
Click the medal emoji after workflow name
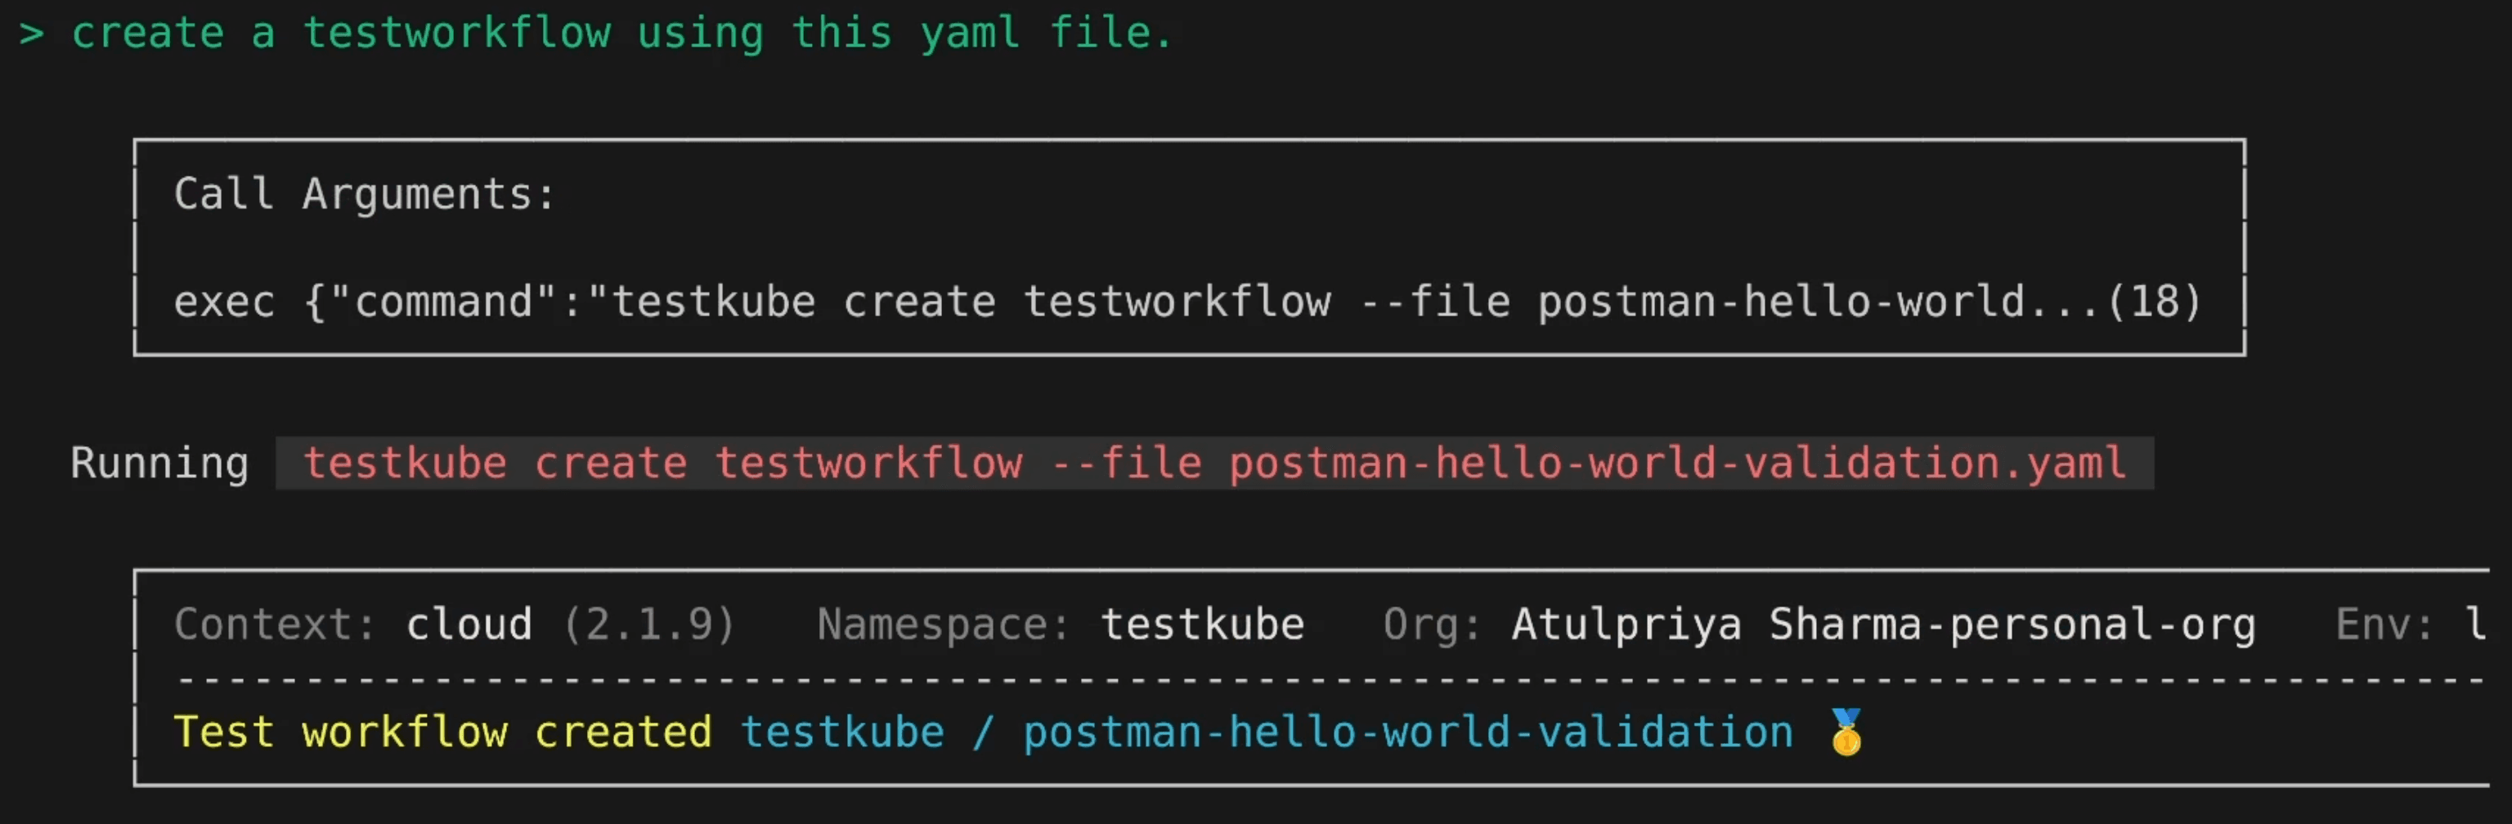coord(1846,732)
